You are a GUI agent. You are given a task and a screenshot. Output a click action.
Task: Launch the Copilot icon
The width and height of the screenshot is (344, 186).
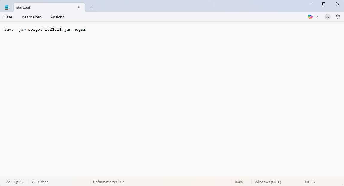[x=310, y=17]
